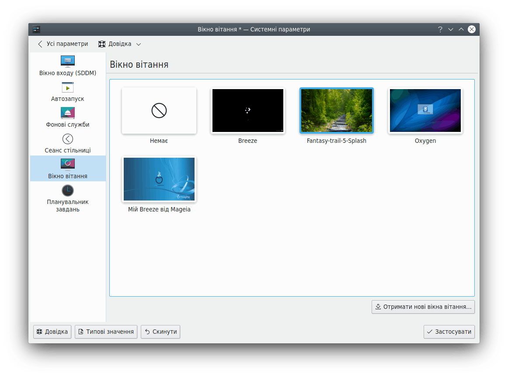Click the system settings icon in title bar
The height and width of the screenshot is (377, 508).
coord(36,29)
